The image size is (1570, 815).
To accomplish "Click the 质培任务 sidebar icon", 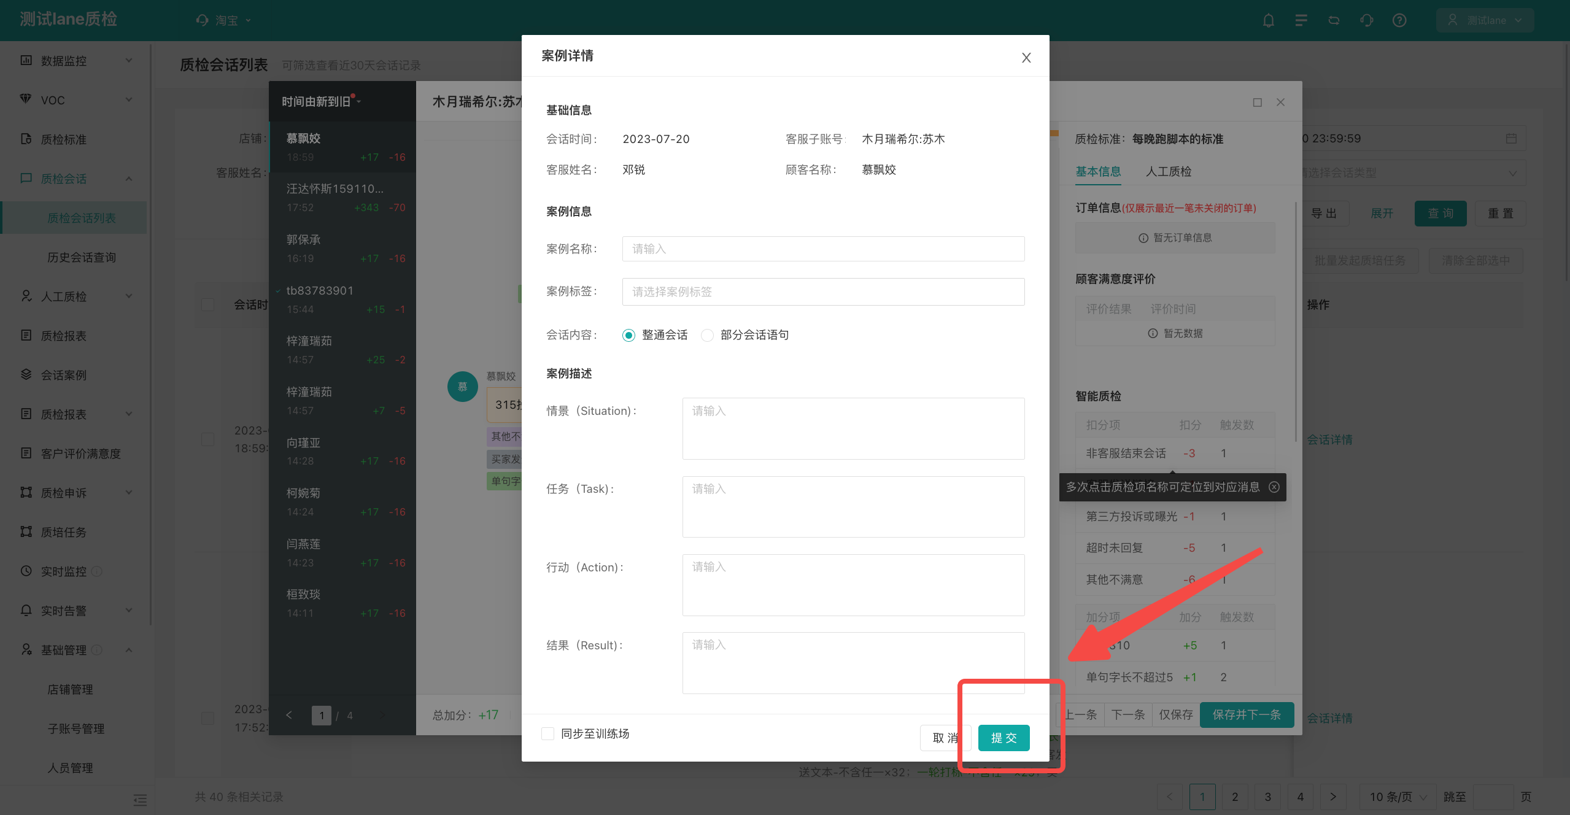I will coord(26,531).
